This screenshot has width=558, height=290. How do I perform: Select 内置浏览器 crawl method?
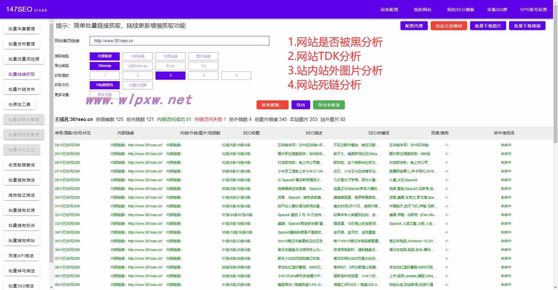pyautogui.click(x=137, y=85)
